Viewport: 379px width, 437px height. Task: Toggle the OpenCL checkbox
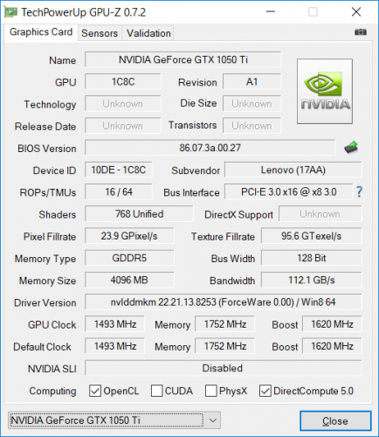[95, 391]
